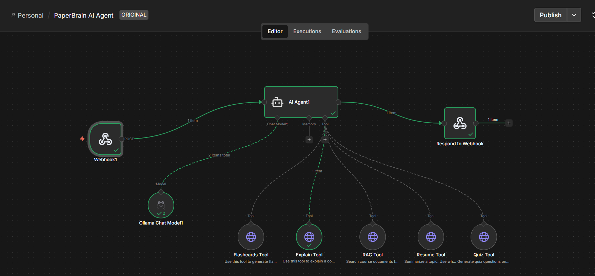Click the plus button under Memory
The image size is (595, 276).
click(x=309, y=140)
